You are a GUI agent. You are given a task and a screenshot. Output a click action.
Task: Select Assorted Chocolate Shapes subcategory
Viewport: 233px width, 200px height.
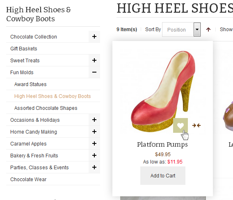[x=46, y=108]
